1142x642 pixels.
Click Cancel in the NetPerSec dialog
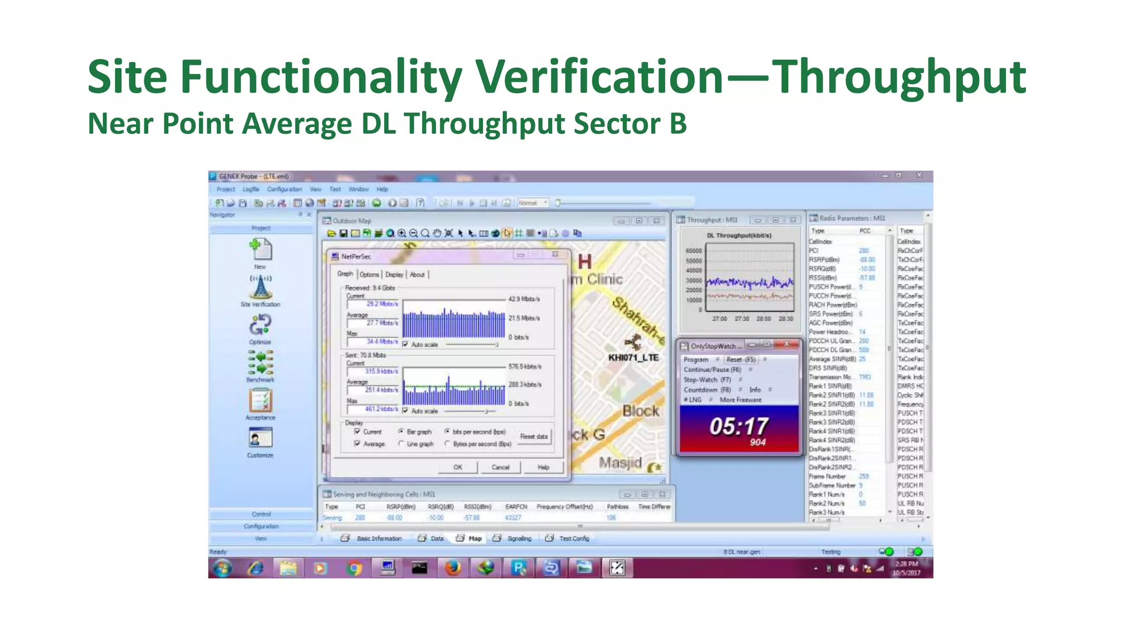501,467
